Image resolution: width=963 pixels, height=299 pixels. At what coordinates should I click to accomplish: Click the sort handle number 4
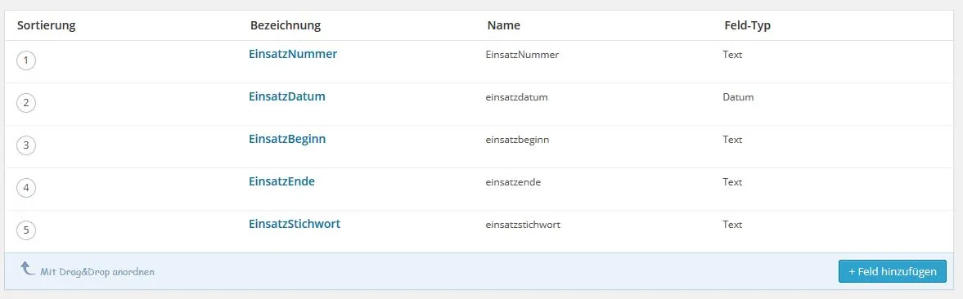point(26,188)
